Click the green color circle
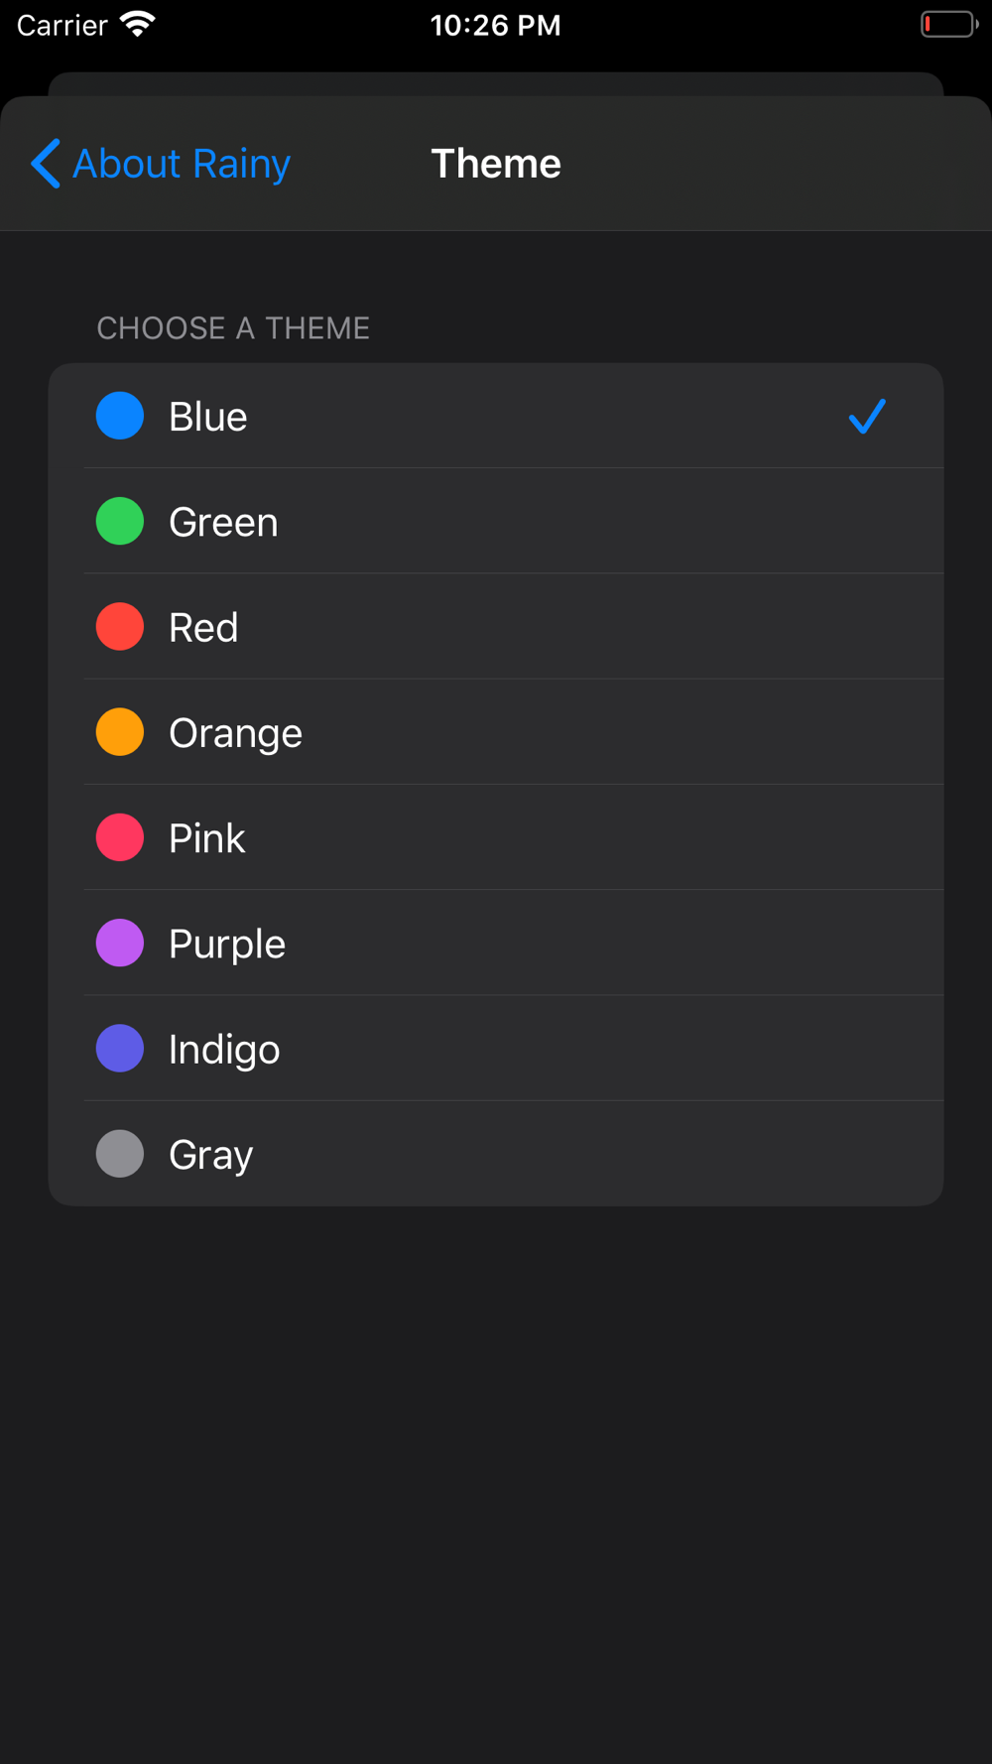This screenshot has width=992, height=1764. [120, 521]
